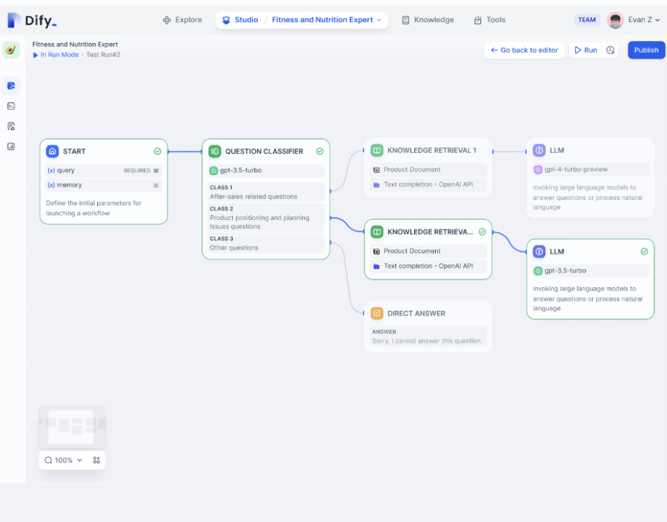667x522 pixels.
Task: Go to the Explore tab
Action: point(183,20)
